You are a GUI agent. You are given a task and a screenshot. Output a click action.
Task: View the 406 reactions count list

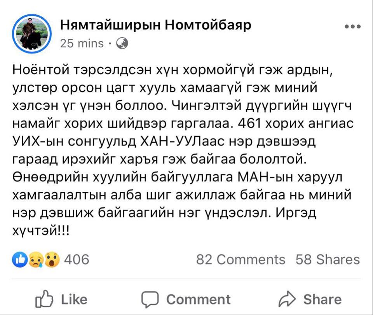(x=77, y=259)
